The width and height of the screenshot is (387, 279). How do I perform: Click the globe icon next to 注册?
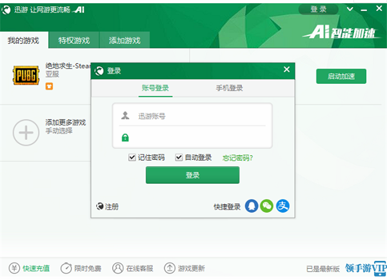pyautogui.click(x=100, y=206)
